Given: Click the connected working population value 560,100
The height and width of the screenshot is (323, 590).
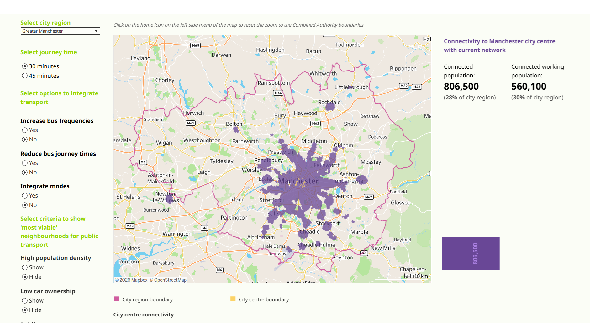Looking at the screenshot, I should (529, 87).
